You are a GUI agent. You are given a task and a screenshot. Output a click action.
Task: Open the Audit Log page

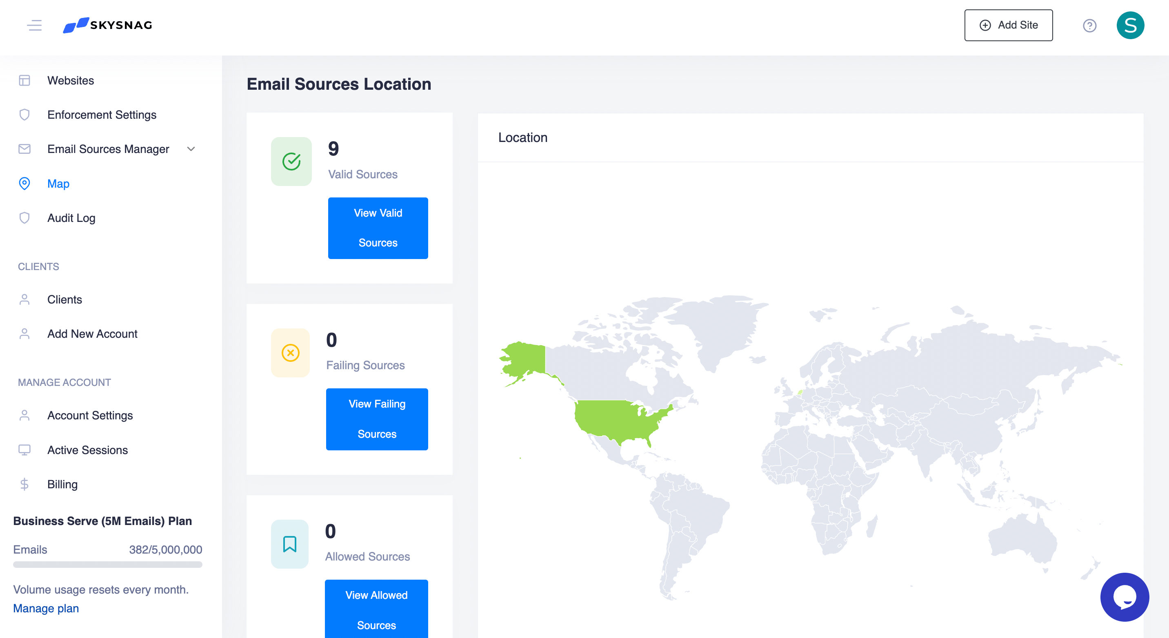pyautogui.click(x=71, y=218)
